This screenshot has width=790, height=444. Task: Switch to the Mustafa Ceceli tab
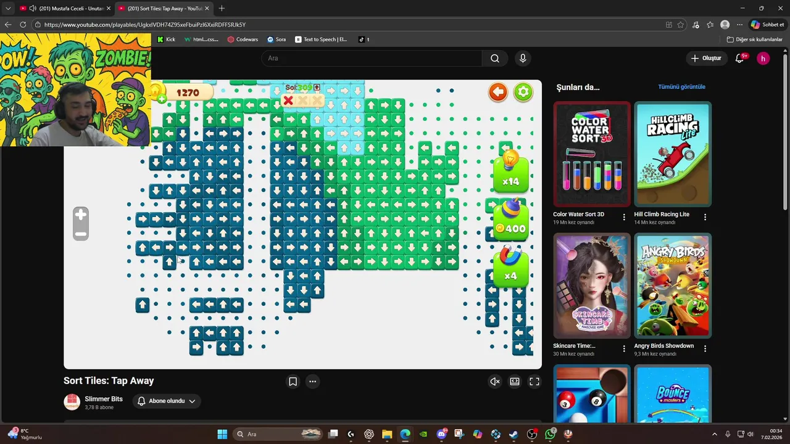(x=65, y=8)
